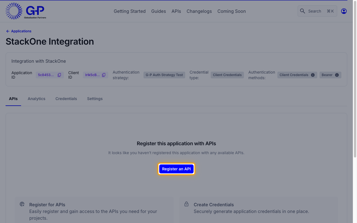Image resolution: width=357 pixels, height=223 pixels.
Task: Copy the Client ID value
Action: (104, 75)
